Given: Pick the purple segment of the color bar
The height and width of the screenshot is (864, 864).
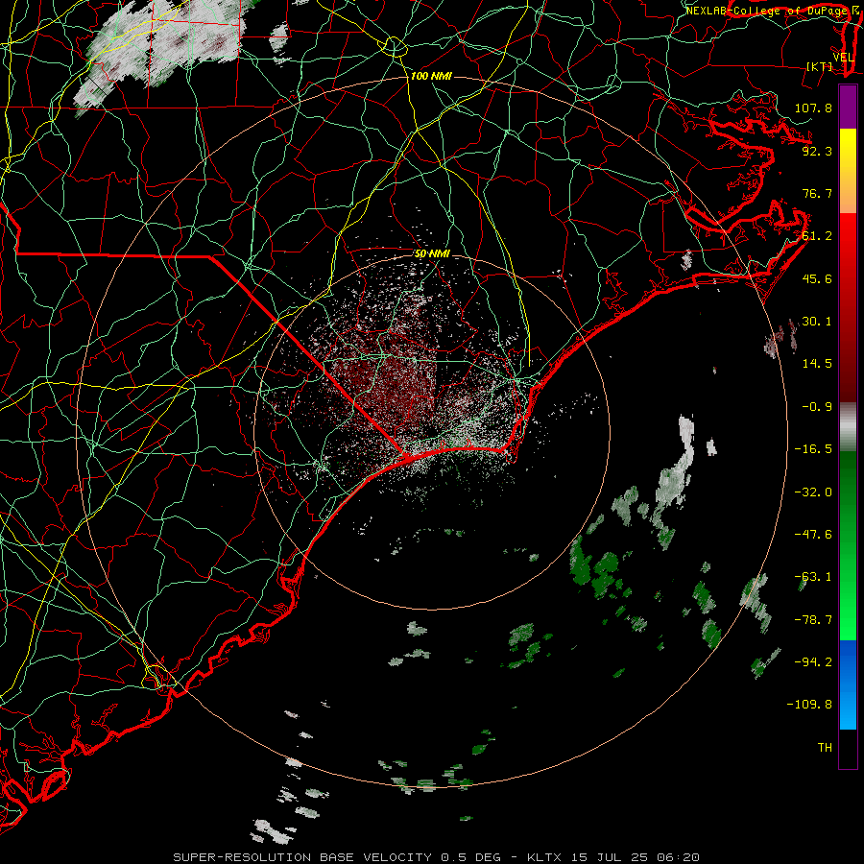Looking at the screenshot, I should click(x=848, y=107).
